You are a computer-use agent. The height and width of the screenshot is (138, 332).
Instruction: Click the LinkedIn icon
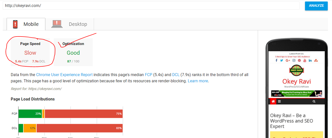(310, 60)
